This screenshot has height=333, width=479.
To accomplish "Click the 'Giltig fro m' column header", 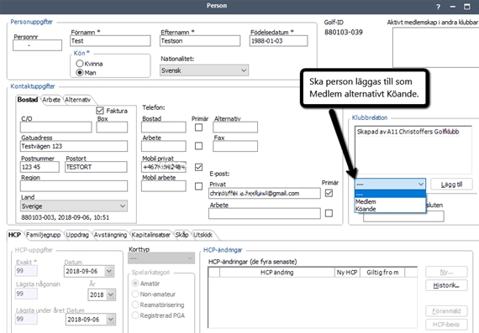I will 382,273.
